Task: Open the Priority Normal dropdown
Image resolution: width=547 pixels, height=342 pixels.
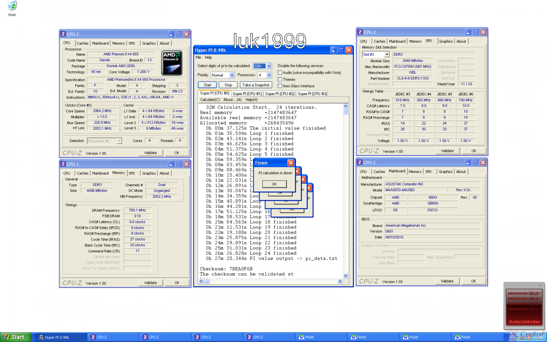Action: coord(232,75)
